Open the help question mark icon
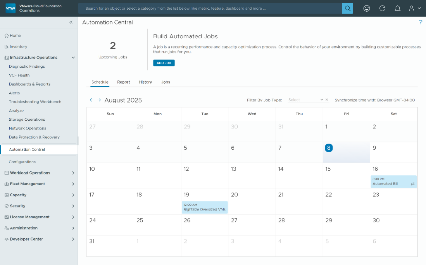 pos(421,22)
